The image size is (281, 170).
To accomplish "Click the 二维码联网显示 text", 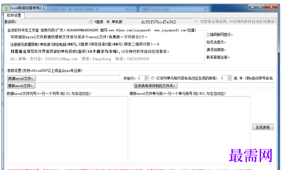I will click(x=219, y=35).
